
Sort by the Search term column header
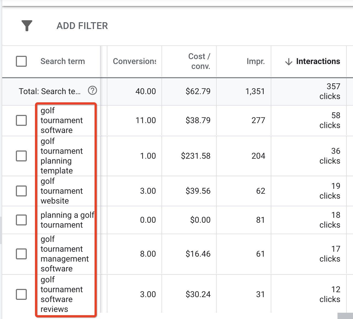[x=63, y=61]
